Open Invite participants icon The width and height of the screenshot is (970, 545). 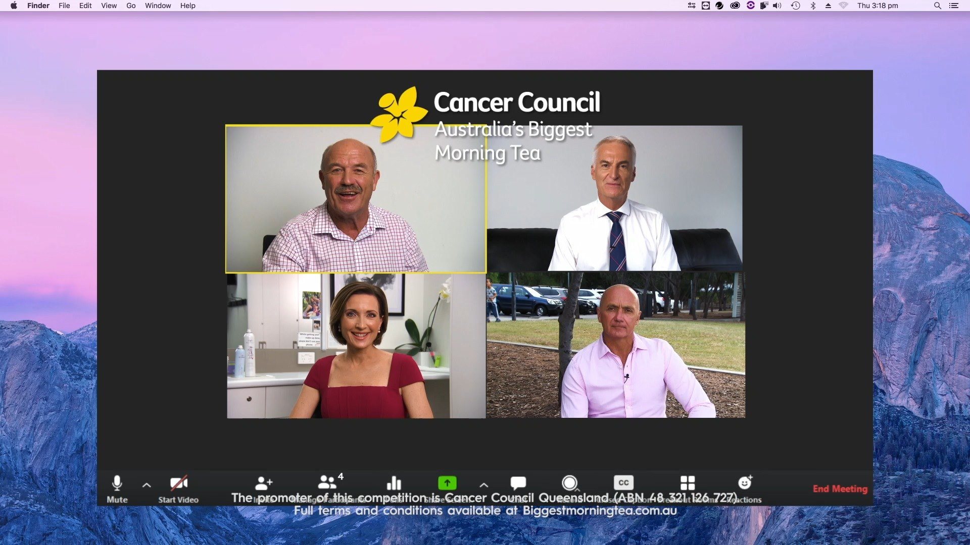[x=264, y=483]
